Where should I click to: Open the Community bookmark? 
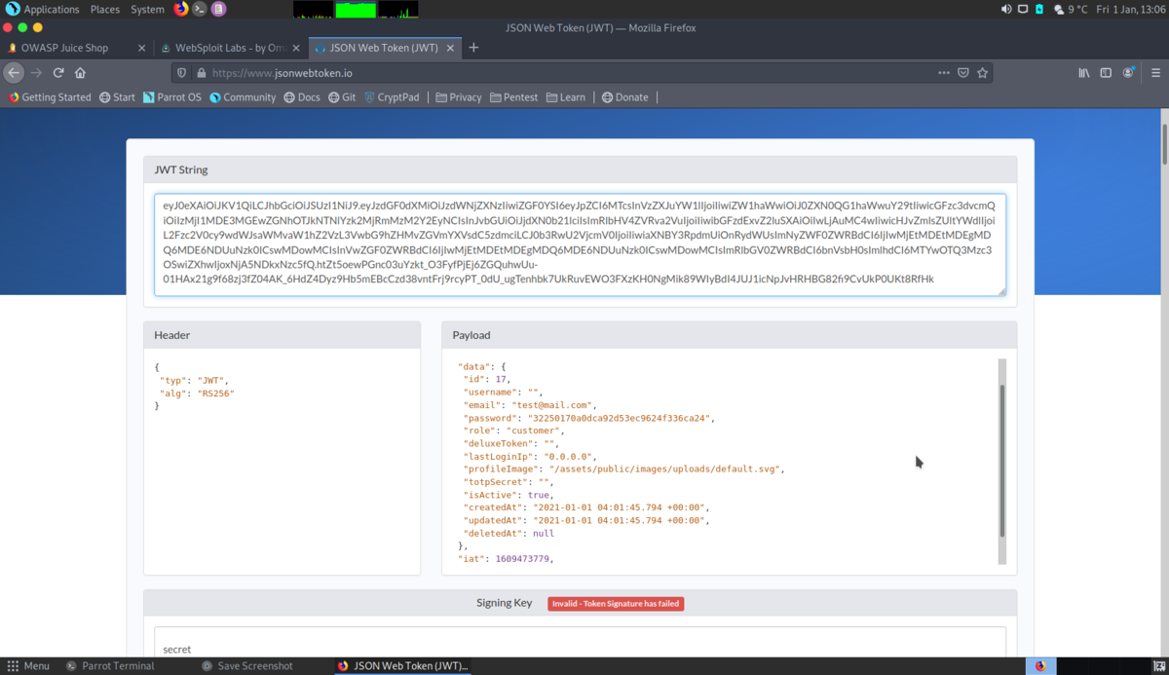point(243,97)
